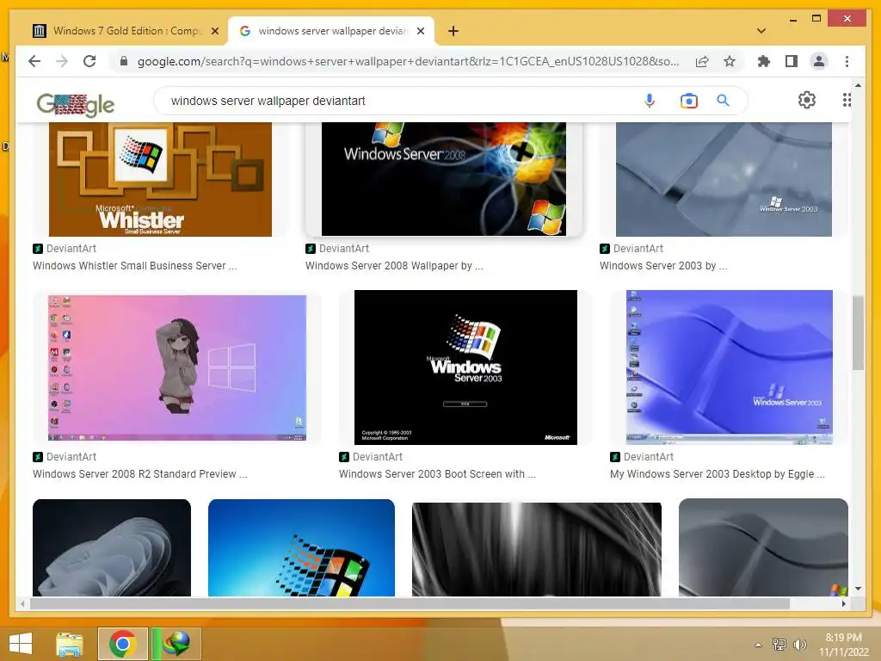Viewport: 881px width, 661px height.
Task: Click DeviantArt source above 'Server 2008 R2 Standard'
Action: pyautogui.click(x=65, y=457)
